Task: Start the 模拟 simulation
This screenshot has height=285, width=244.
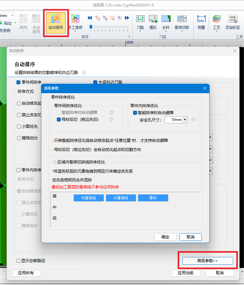Action: (153, 22)
